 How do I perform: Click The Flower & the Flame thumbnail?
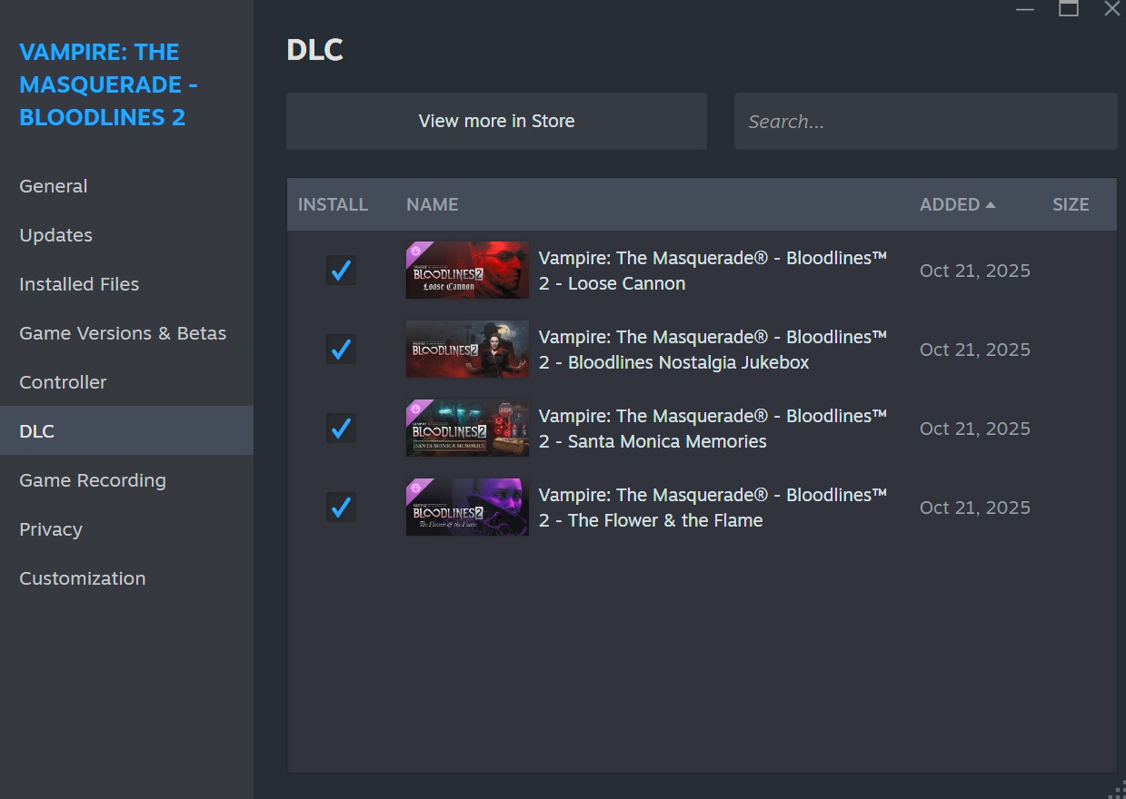pyautogui.click(x=467, y=508)
